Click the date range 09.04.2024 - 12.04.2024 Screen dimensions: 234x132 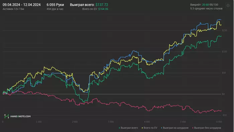point(22,5)
